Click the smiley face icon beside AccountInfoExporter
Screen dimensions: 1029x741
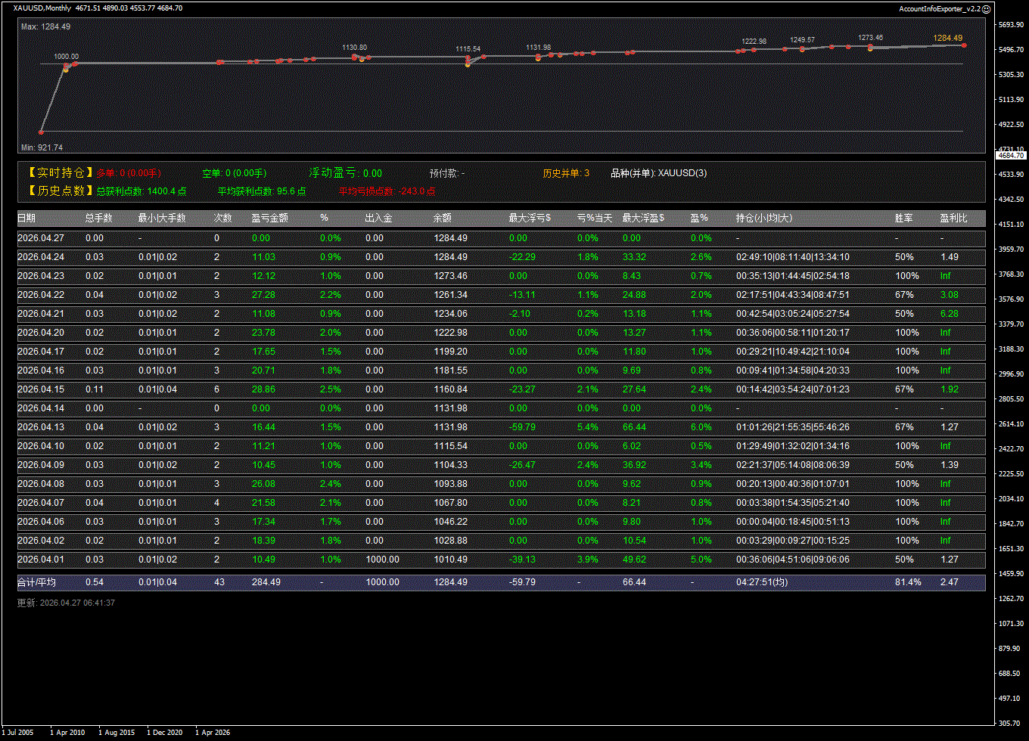[986, 8]
